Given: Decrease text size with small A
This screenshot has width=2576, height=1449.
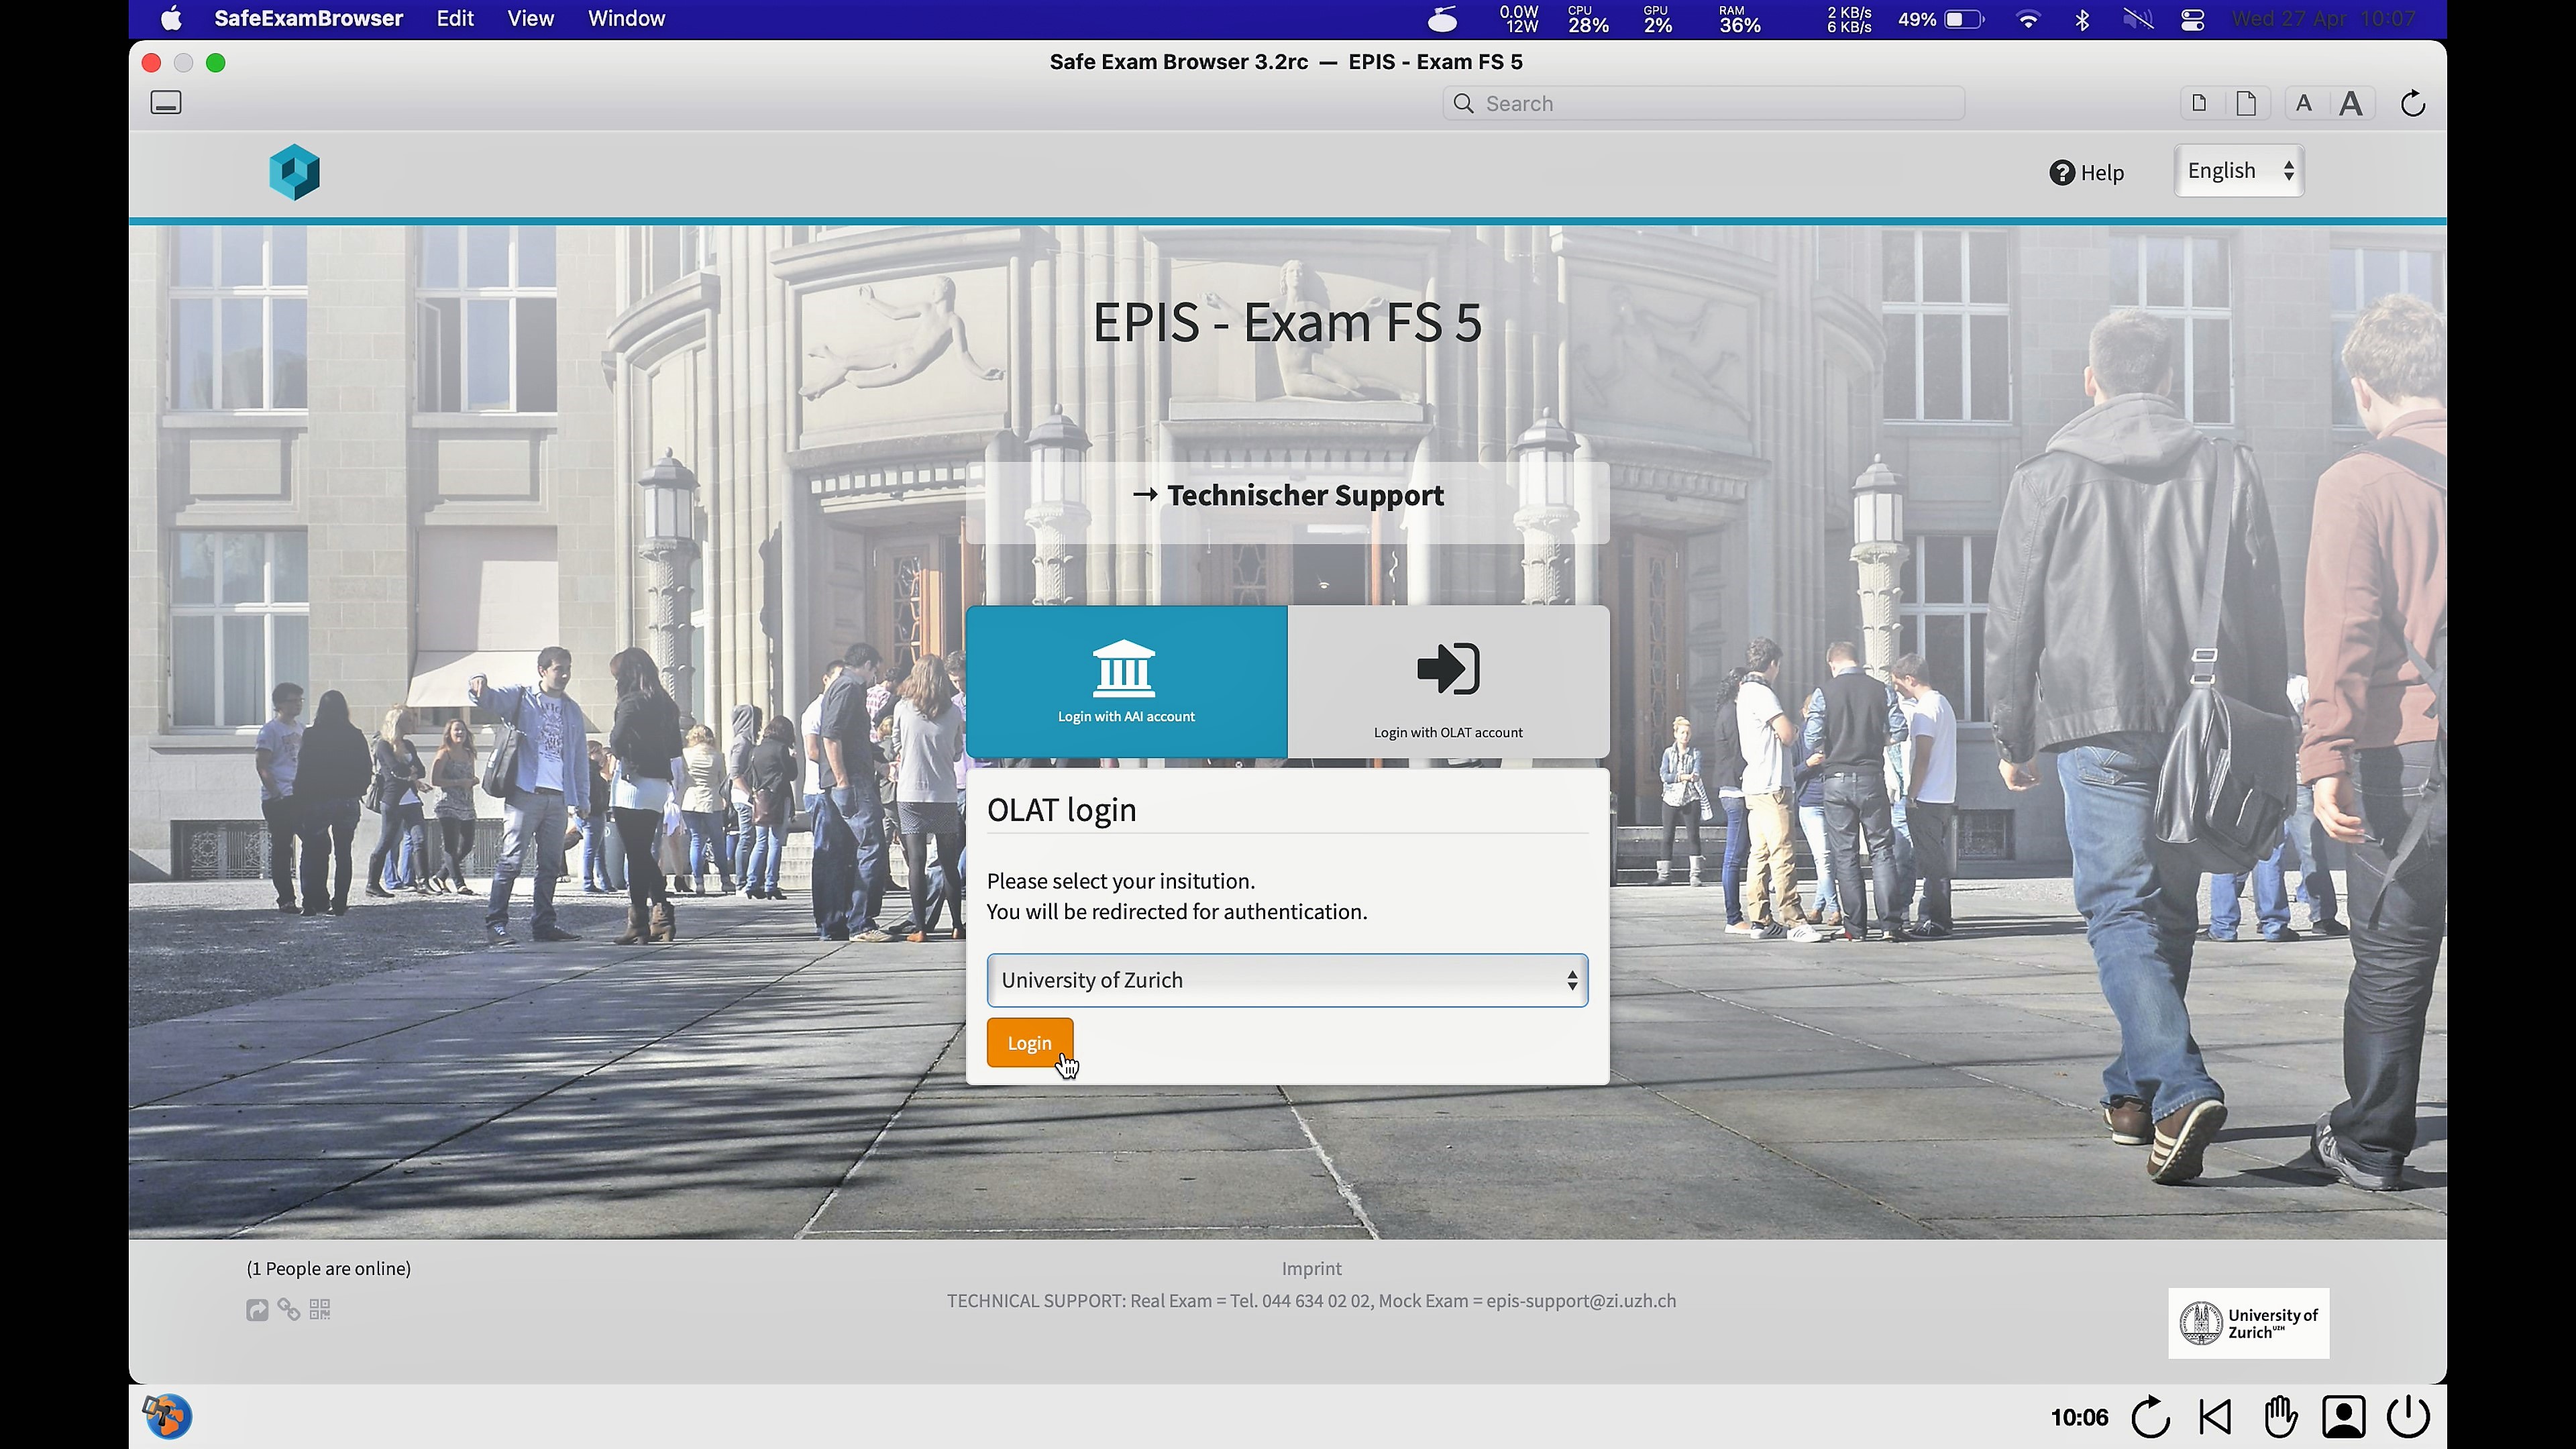Looking at the screenshot, I should pyautogui.click(x=2304, y=103).
